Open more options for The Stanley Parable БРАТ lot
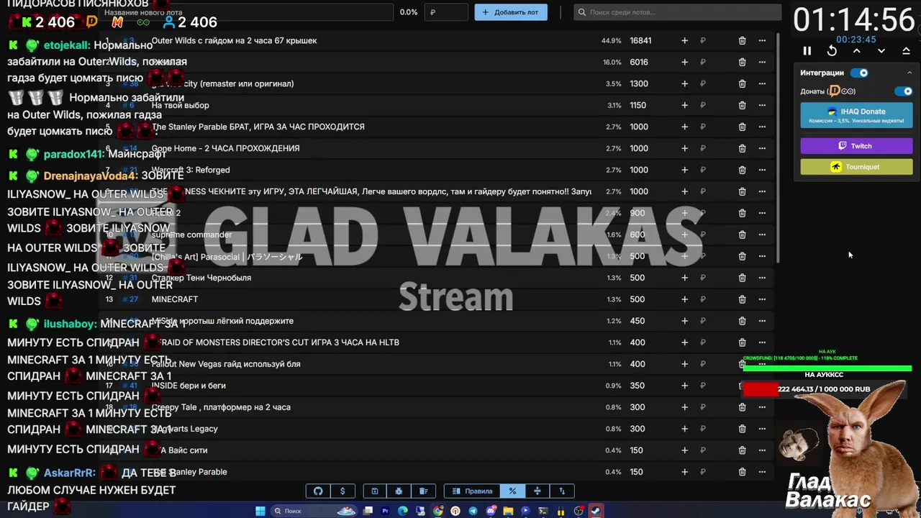921x518 pixels. [x=762, y=127]
